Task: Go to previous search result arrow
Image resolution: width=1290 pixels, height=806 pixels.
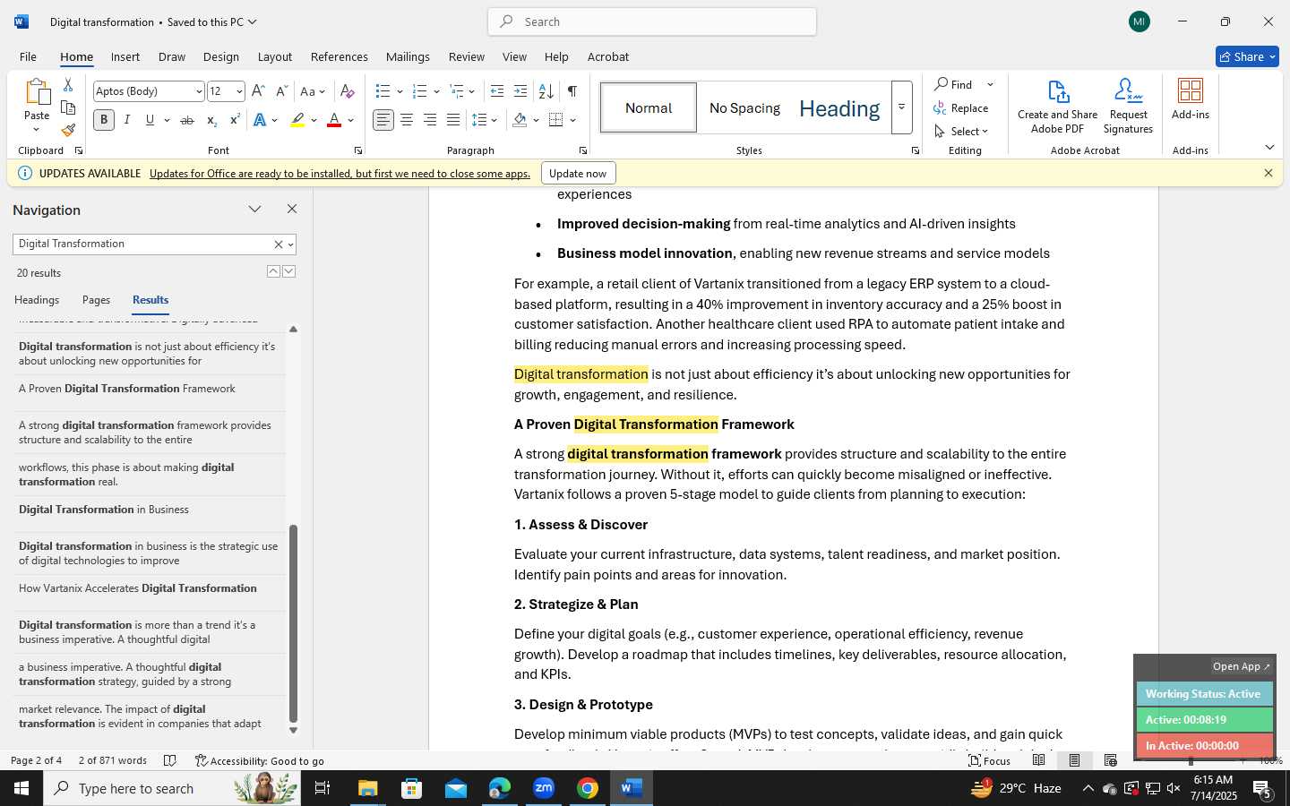Action: (x=273, y=271)
